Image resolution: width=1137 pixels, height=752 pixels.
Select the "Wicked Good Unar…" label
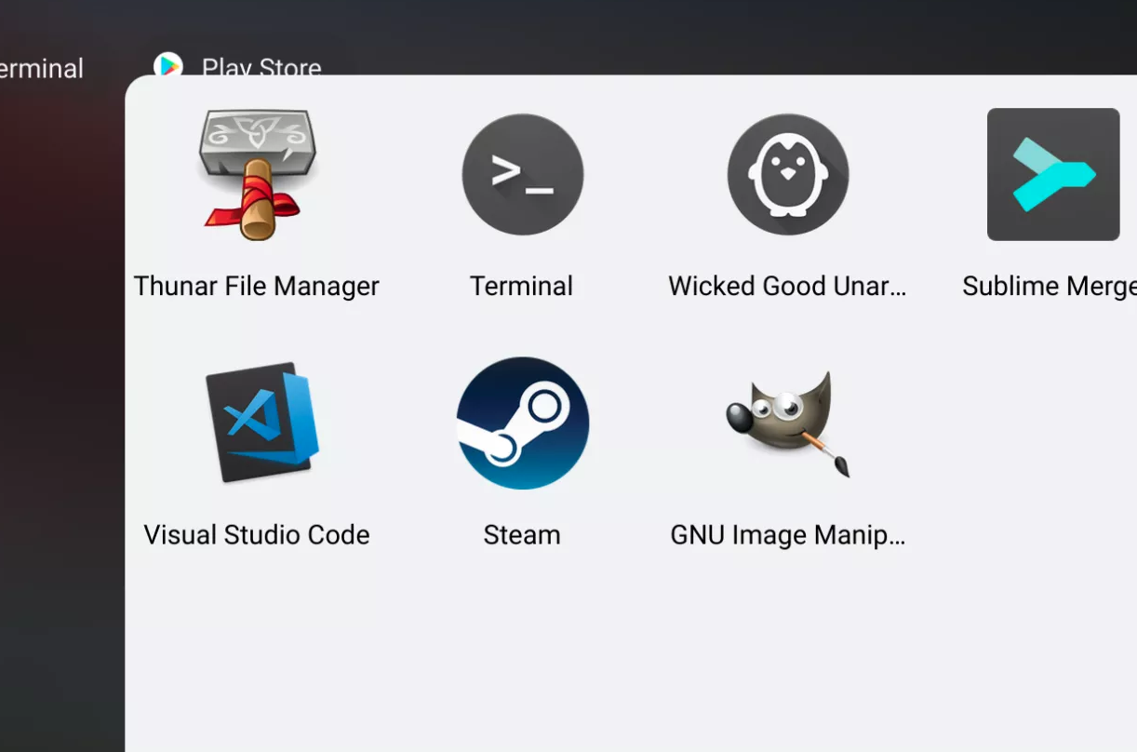tap(787, 286)
